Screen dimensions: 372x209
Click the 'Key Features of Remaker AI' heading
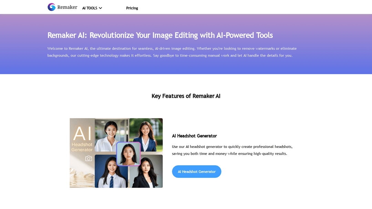pos(186,96)
